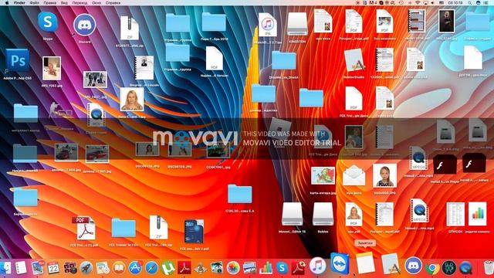The image size is (494, 278).
Task: Select the Movavi Editor 15 disk icon
Action: 292,215
